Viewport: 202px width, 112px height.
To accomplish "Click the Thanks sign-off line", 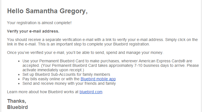I will pyautogui.click(x=17, y=101).
